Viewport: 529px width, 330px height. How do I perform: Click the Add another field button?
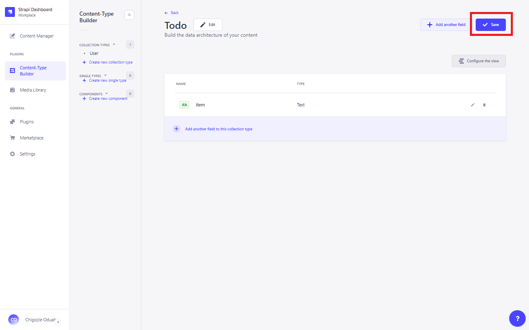[446, 25]
